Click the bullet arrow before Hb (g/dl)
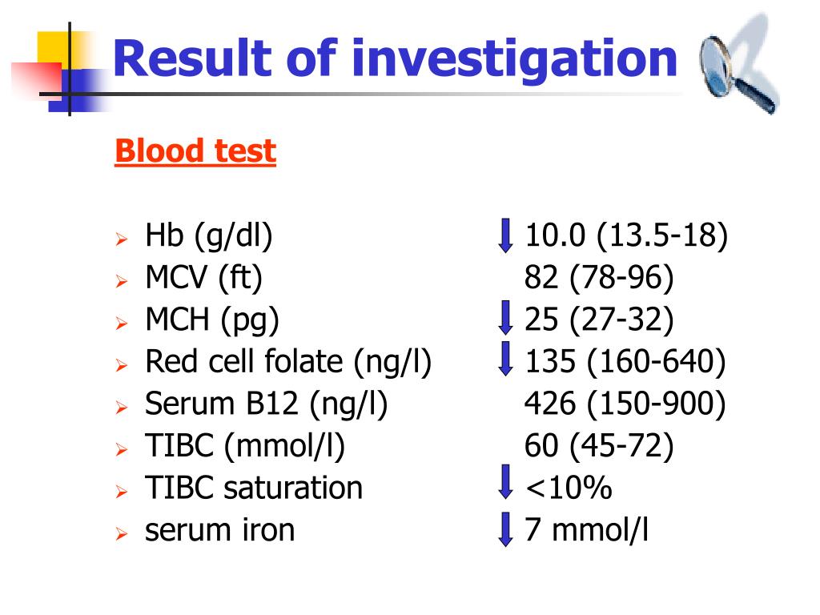Image resolution: width=820 pixels, height=615 pixels. coord(122,239)
